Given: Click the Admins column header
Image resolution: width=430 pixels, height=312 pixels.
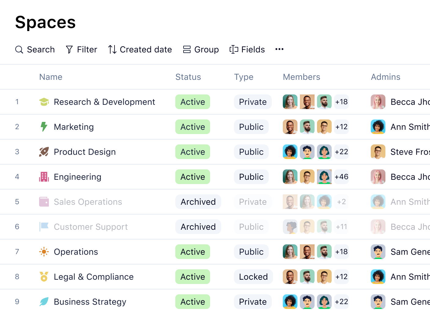Looking at the screenshot, I should coord(385,77).
